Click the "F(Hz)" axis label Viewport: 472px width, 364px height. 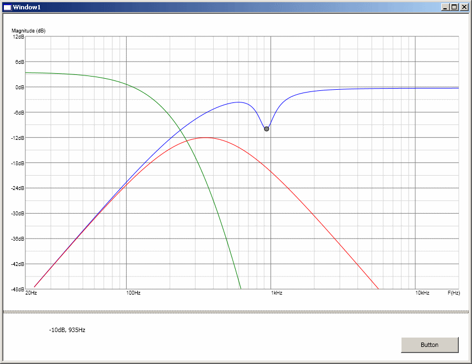point(454,292)
